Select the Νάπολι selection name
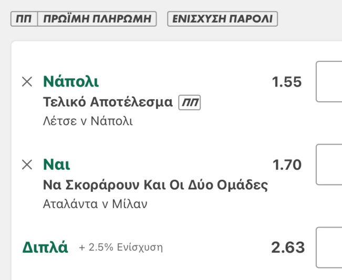 [71, 82]
